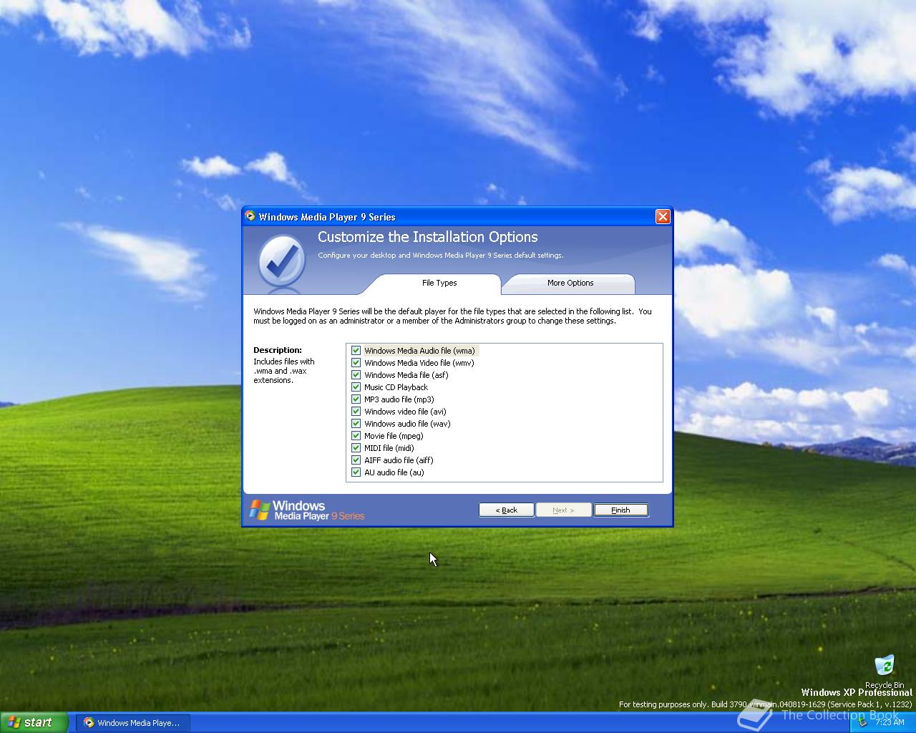Click the Customize the Installation Options heading
The width and height of the screenshot is (916, 733).
tap(427, 237)
